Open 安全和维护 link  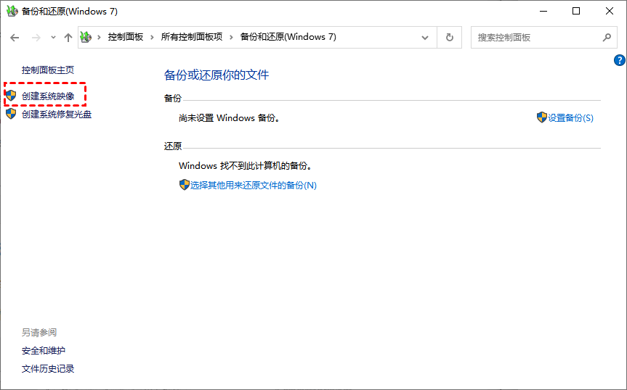coord(43,351)
